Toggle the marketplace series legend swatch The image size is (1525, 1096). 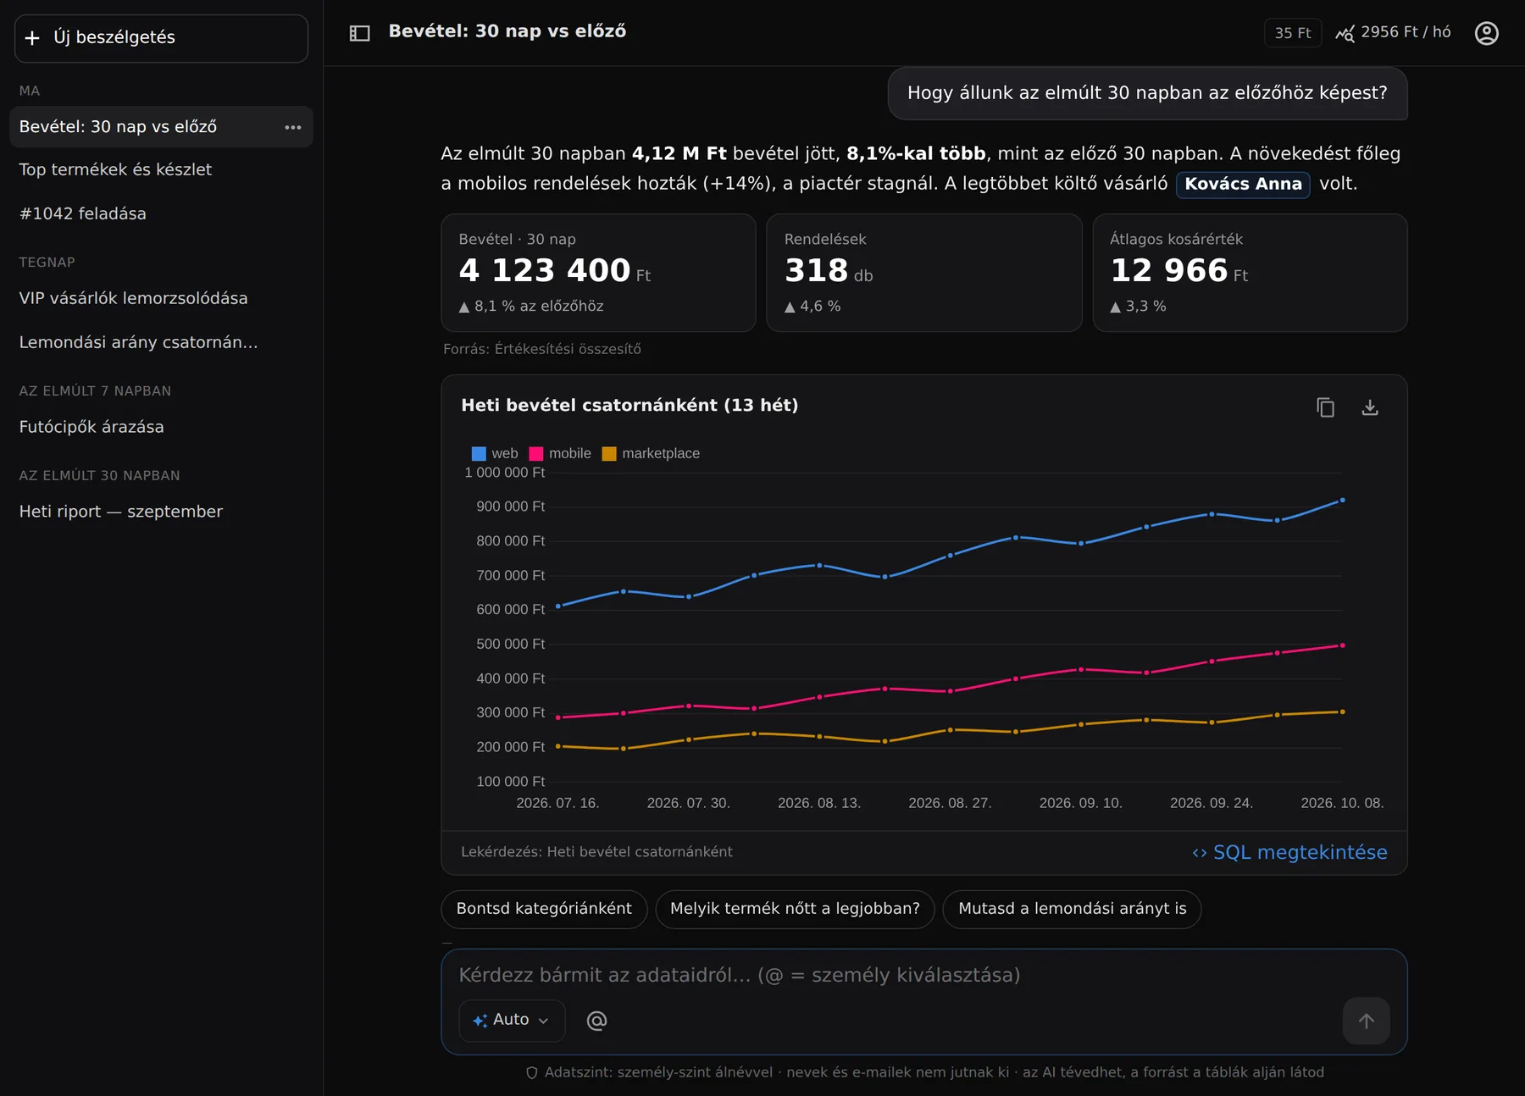(x=609, y=453)
